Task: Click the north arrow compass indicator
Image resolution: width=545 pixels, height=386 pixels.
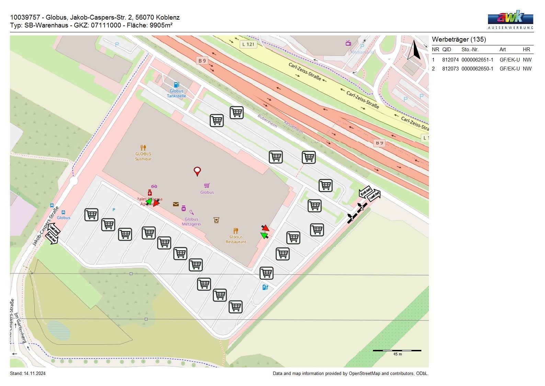Action: pyautogui.click(x=414, y=50)
